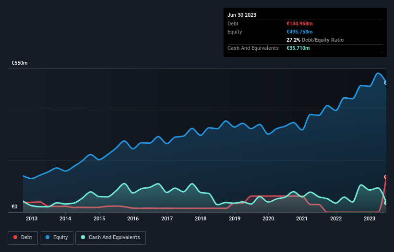Click Cash And Equivalents label in tooltip
This screenshot has width=394, height=252.
click(253, 48)
